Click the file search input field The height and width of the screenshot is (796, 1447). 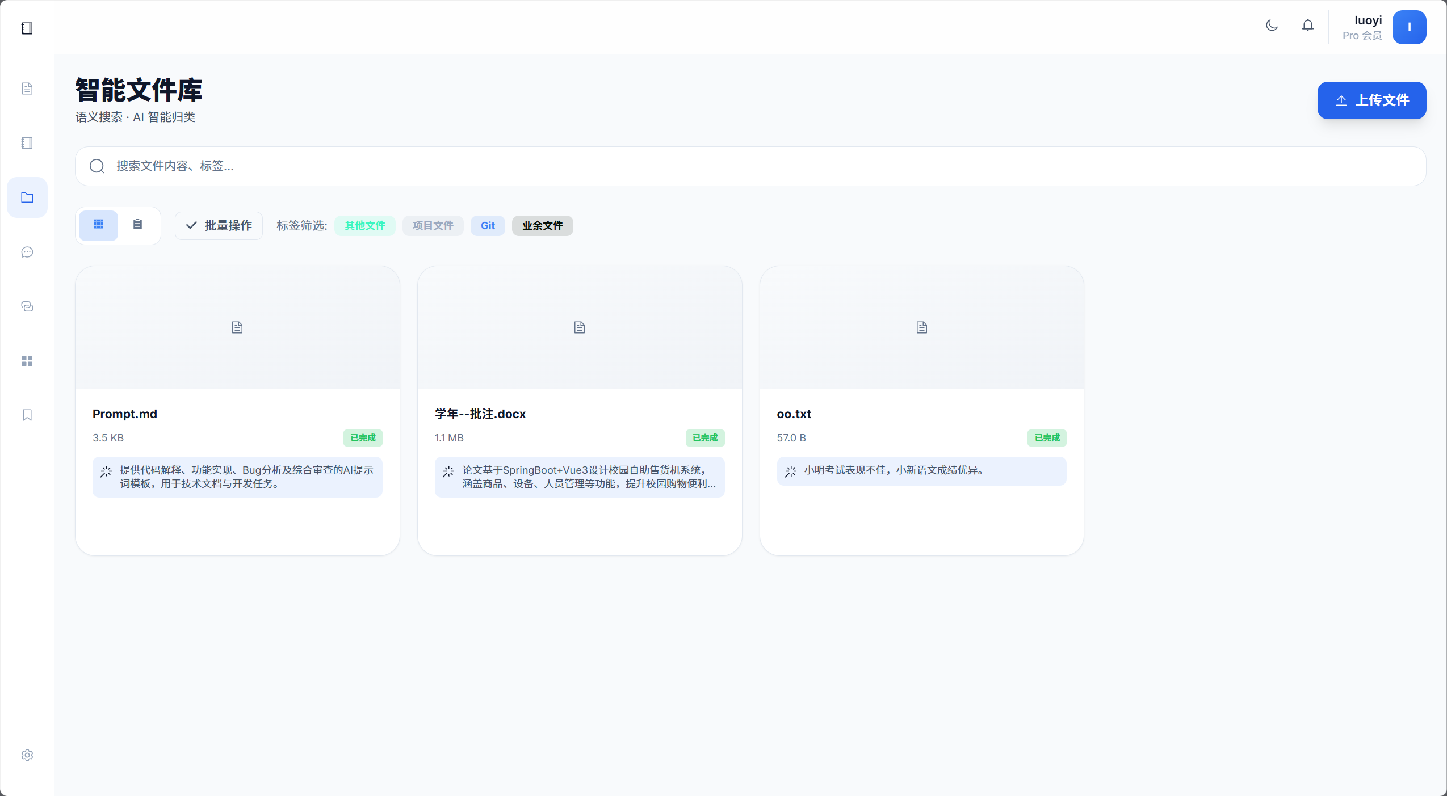point(749,166)
